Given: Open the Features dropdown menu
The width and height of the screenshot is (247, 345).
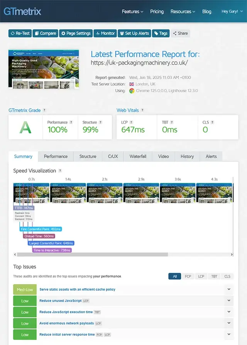Looking at the screenshot, I should (132, 12).
